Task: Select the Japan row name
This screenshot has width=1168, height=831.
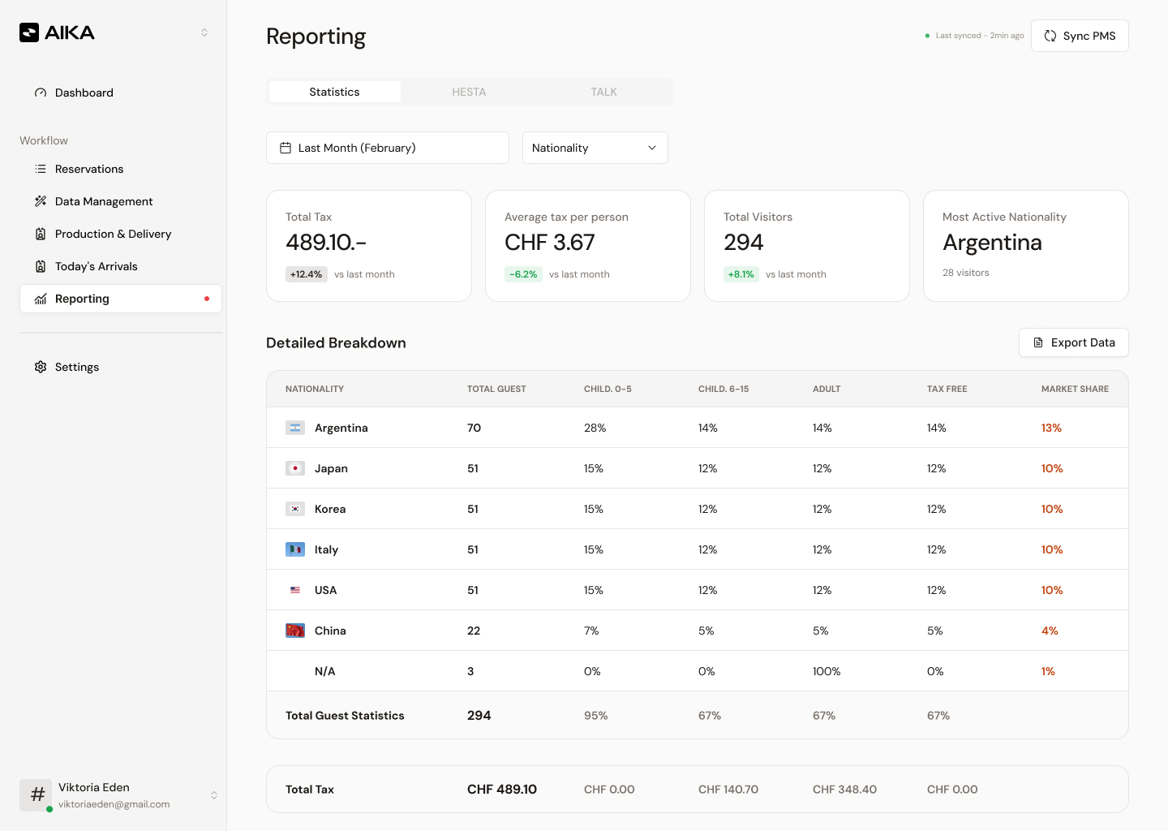Action: (331, 468)
